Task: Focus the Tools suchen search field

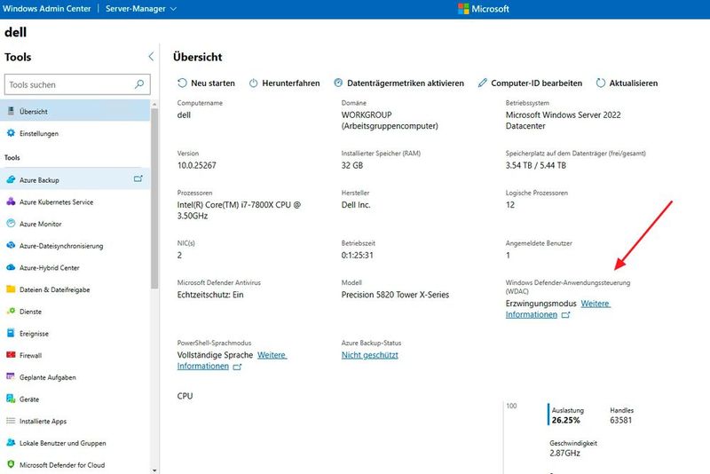Action: [77, 84]
